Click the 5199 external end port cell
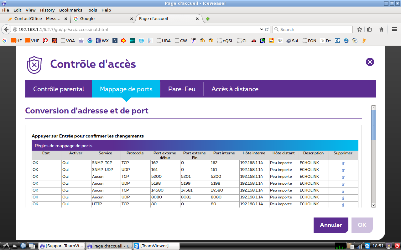The height and width of the screenshot is (250, 401). click(195, 183)
